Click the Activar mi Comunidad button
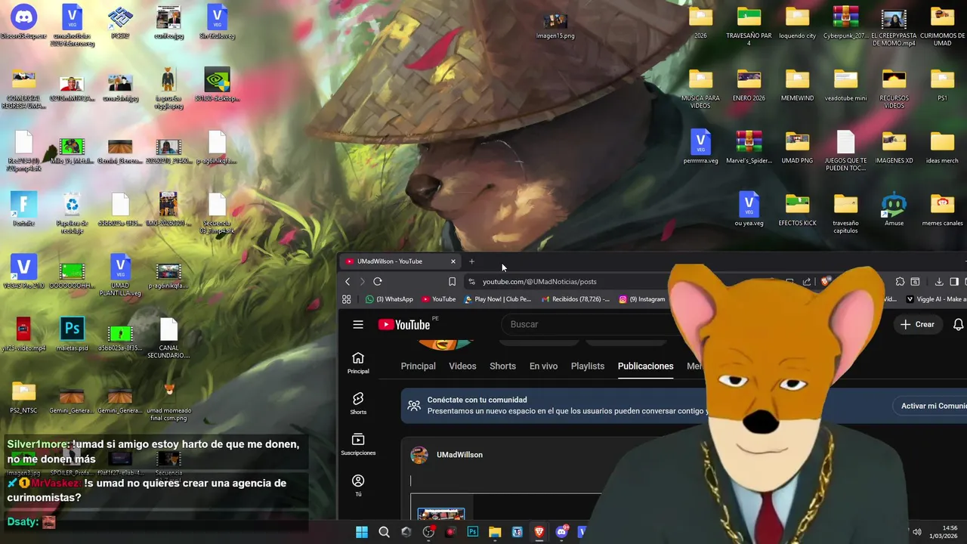The height and width of the screenshot is (544, 967). tap(931, 406)
